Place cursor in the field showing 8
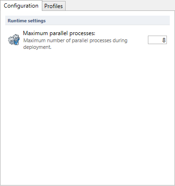 [x=157, y=40]
